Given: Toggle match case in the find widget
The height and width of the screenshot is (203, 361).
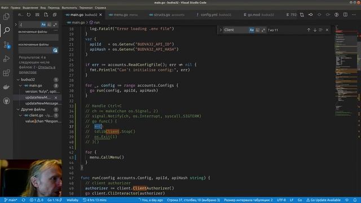Looking at the screenshot, I should (x=252, y=30).
